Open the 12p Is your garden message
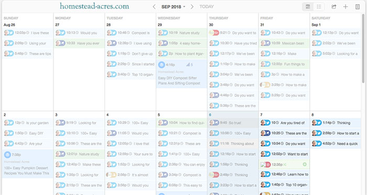Viewport: 367px width, 195px height. point(27,123)
